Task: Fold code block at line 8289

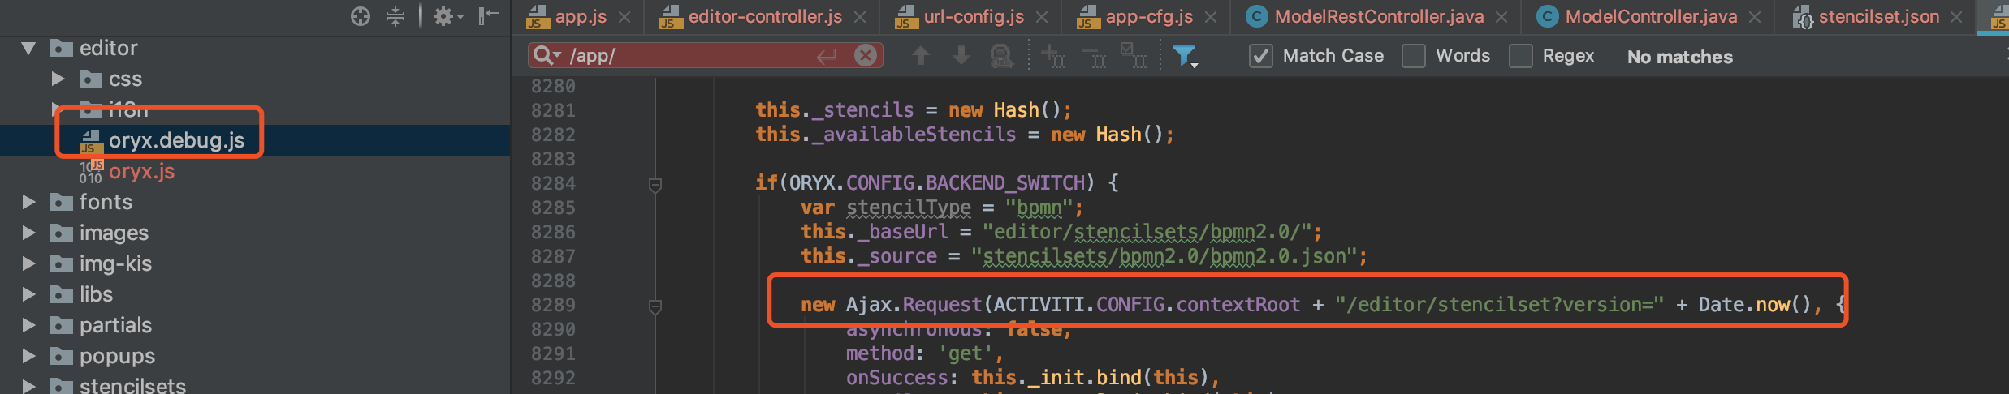Action: (x=655, y=306)
